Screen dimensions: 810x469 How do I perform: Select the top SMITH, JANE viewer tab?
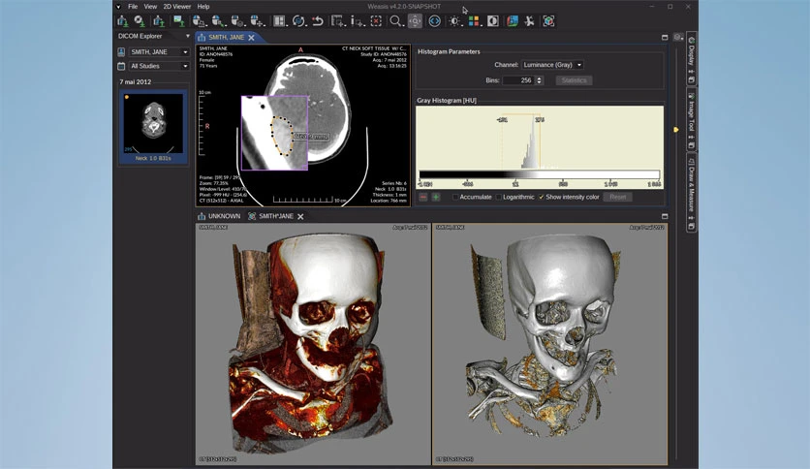pos(227,37)
